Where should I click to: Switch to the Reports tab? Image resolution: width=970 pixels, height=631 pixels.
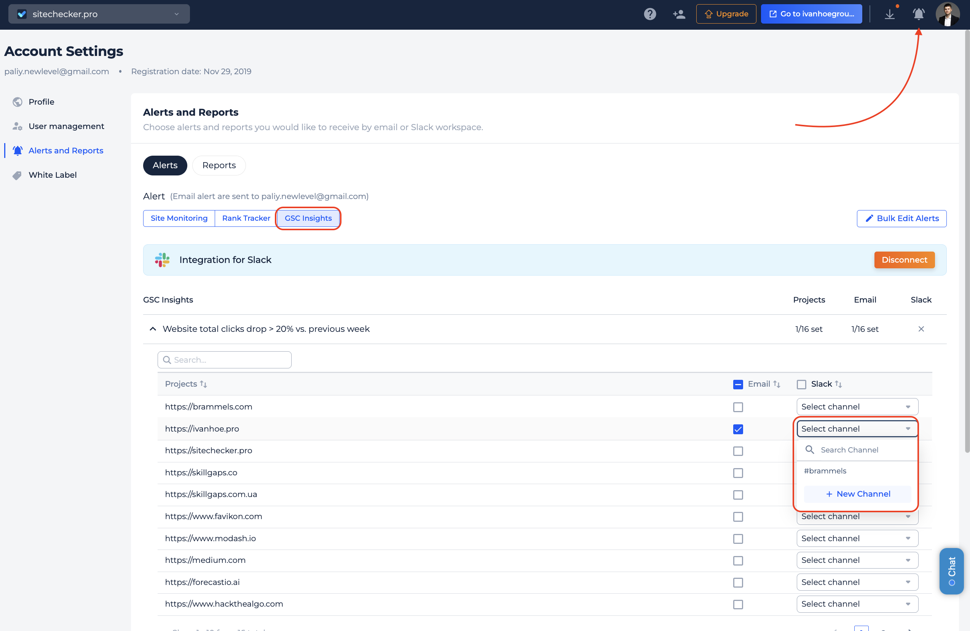(x=219, y=166)
